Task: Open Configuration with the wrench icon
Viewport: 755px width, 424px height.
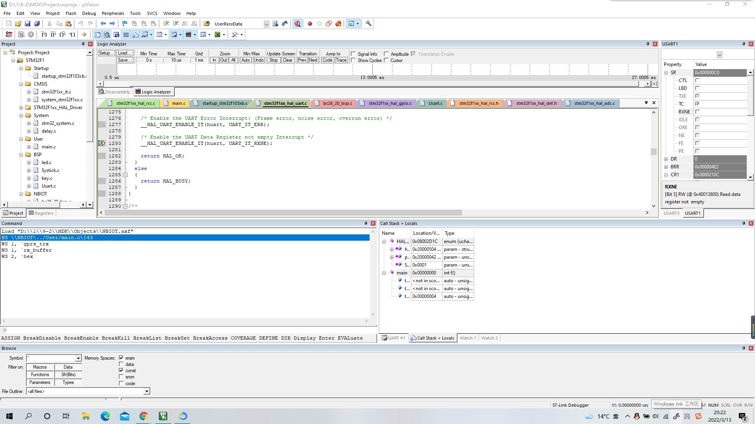Action: tap(368, 24)
